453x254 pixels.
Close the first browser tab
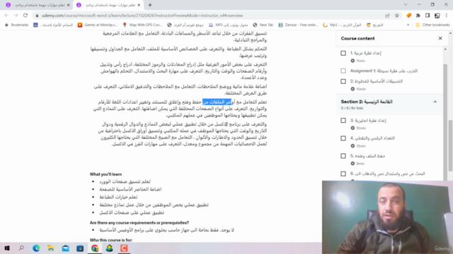[69, 5]
